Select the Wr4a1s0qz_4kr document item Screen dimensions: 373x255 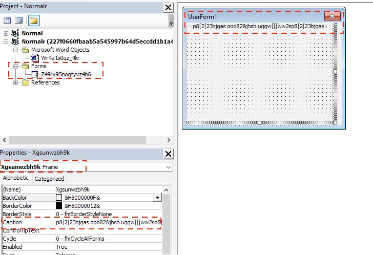[x=60, y=58]
